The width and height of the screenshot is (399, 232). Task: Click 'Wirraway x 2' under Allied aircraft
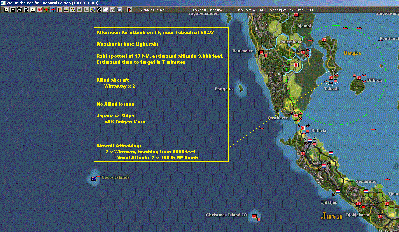pos(120,86)
